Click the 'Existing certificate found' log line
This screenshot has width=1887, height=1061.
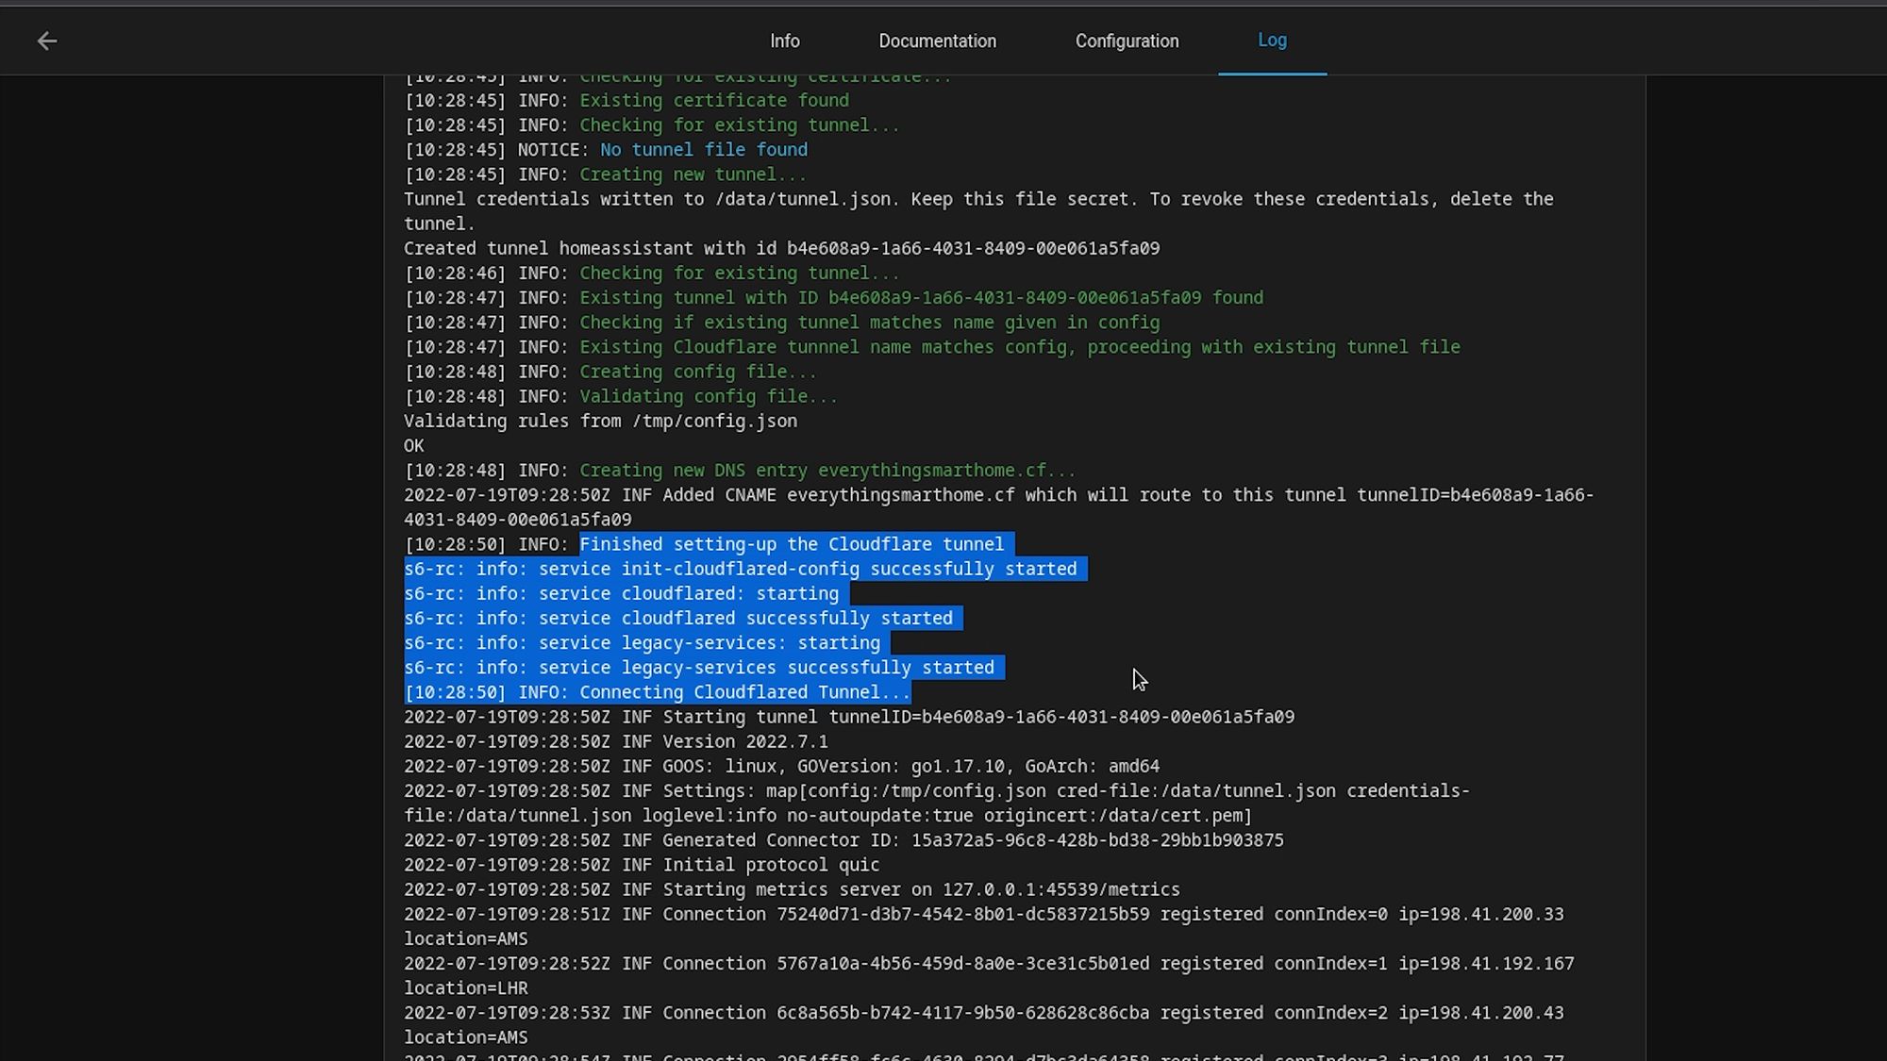pos(626,100)
